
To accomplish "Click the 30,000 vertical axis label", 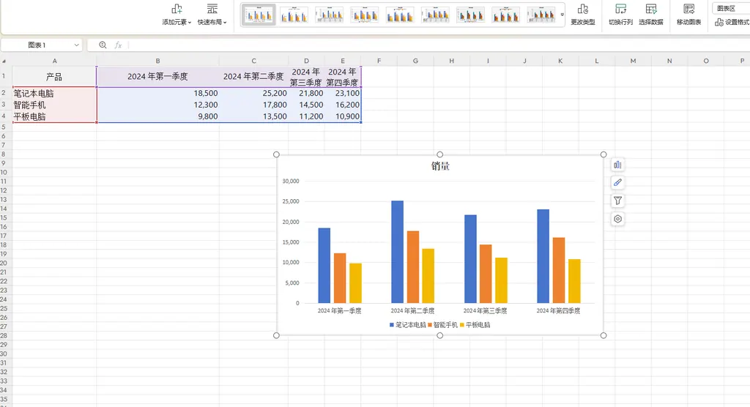I will (291, 182).
